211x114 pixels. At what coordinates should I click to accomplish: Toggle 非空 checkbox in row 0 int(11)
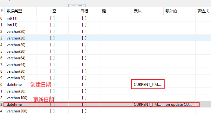click(x=52, y=18)
